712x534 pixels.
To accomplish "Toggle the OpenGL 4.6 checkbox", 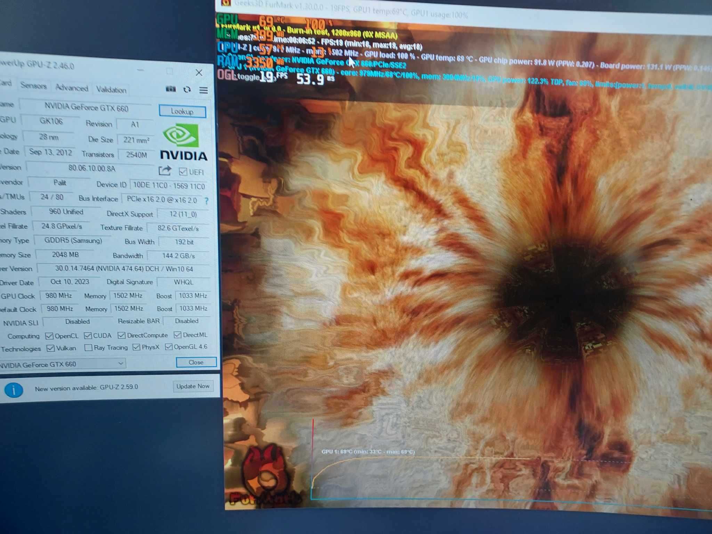I will [169, 347].
